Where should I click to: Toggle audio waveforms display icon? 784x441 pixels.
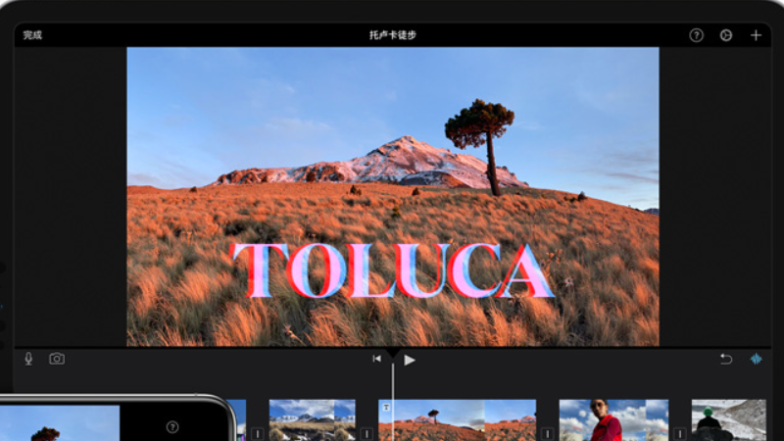(756, 359)
